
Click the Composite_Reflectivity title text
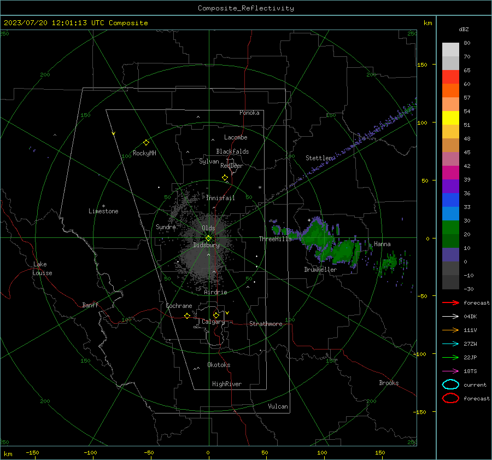coord(246,8)
